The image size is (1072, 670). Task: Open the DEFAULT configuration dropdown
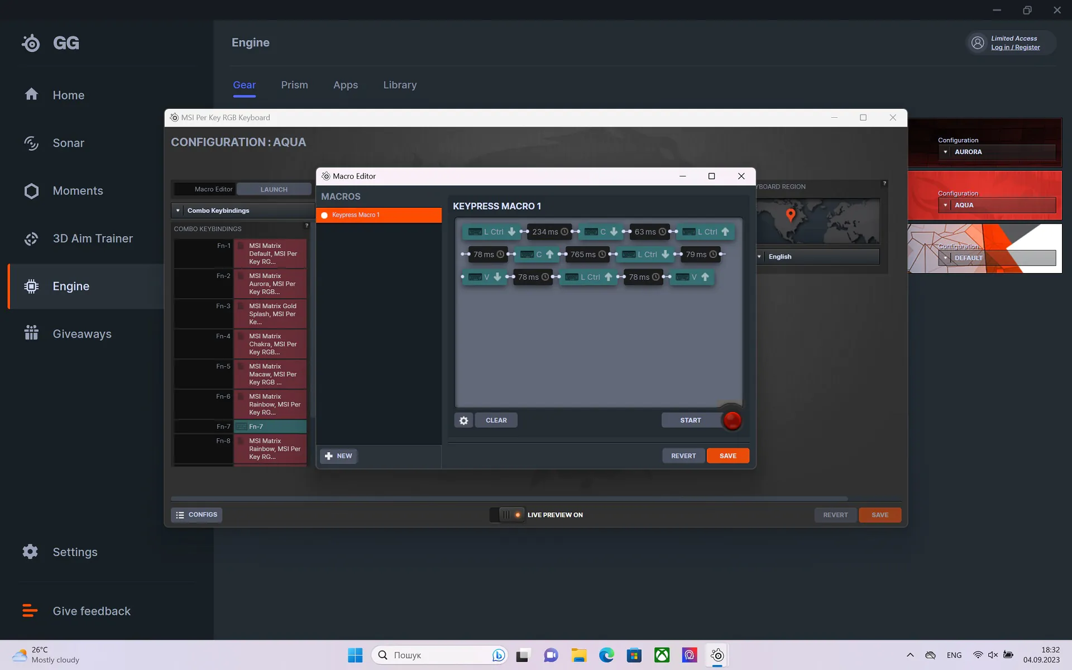[997, 258]
